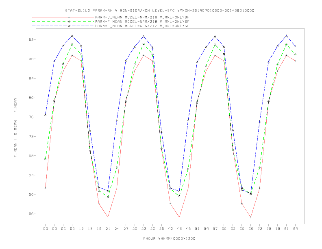Click forecast hour 51 on the x-axis
The height and width of the screenshot is (249, 322).
pos(197,229)
